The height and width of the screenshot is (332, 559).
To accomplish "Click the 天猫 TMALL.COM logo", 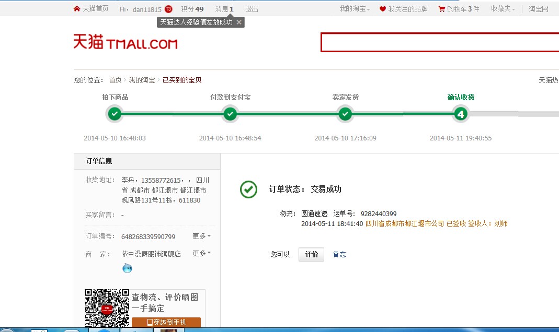I will (125, 42).
